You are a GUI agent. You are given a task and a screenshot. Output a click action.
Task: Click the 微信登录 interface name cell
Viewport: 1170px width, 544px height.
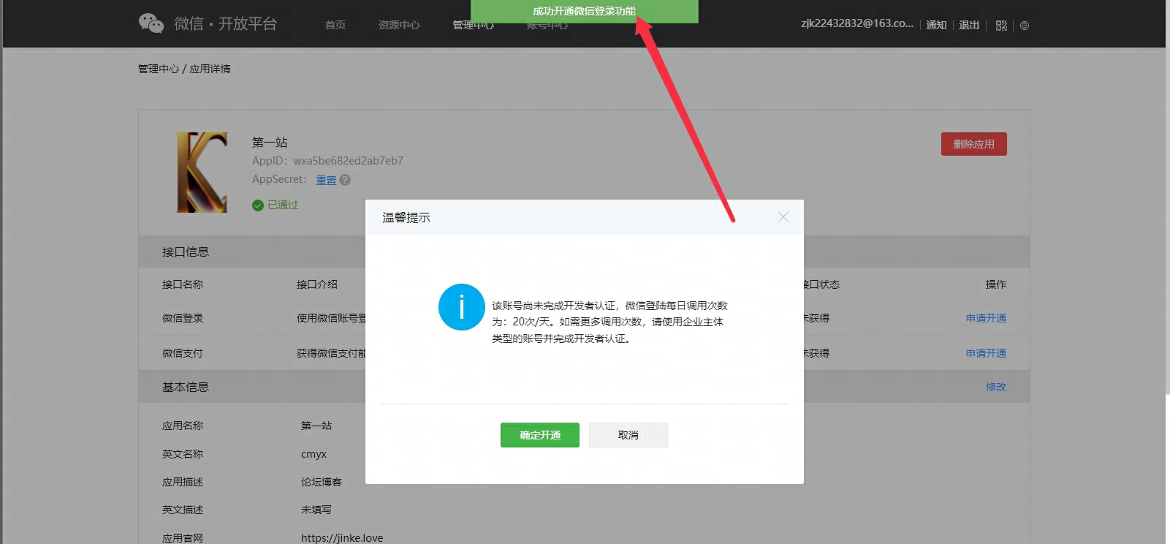[183, 318]
